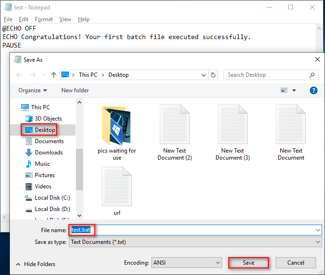Image resolution: width=325 pixels, height=275 pixels.
Task: Open the File menu in Notepad
Action: coord(8,19)
